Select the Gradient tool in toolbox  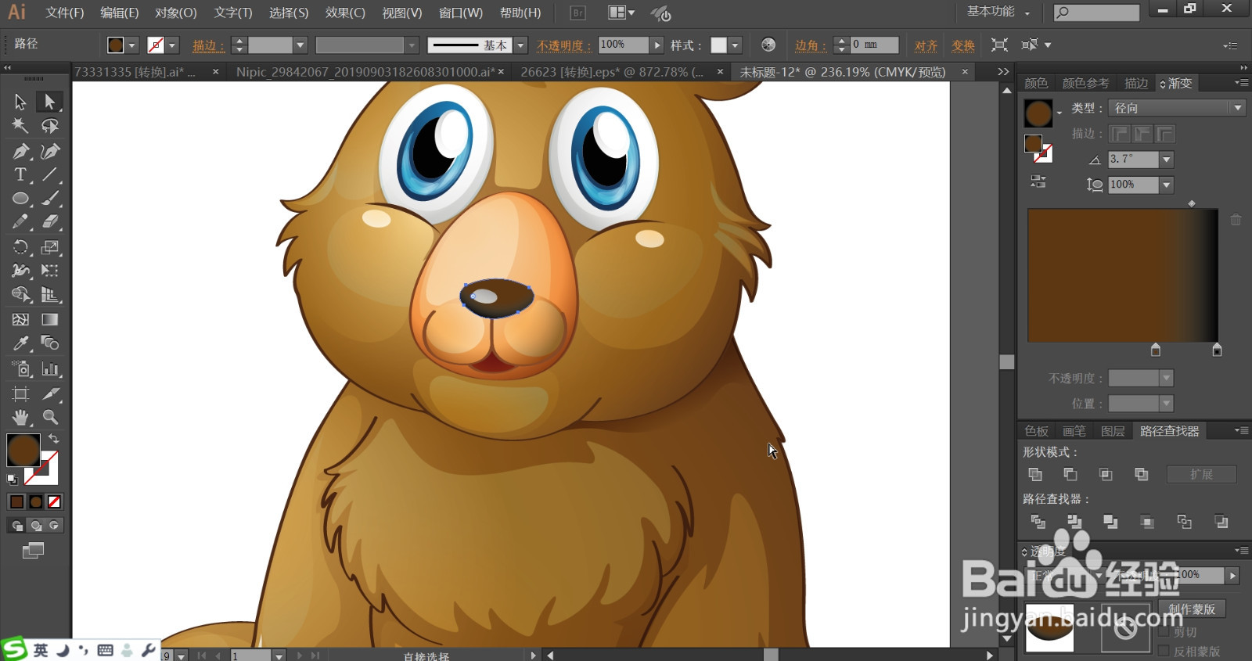50,319
